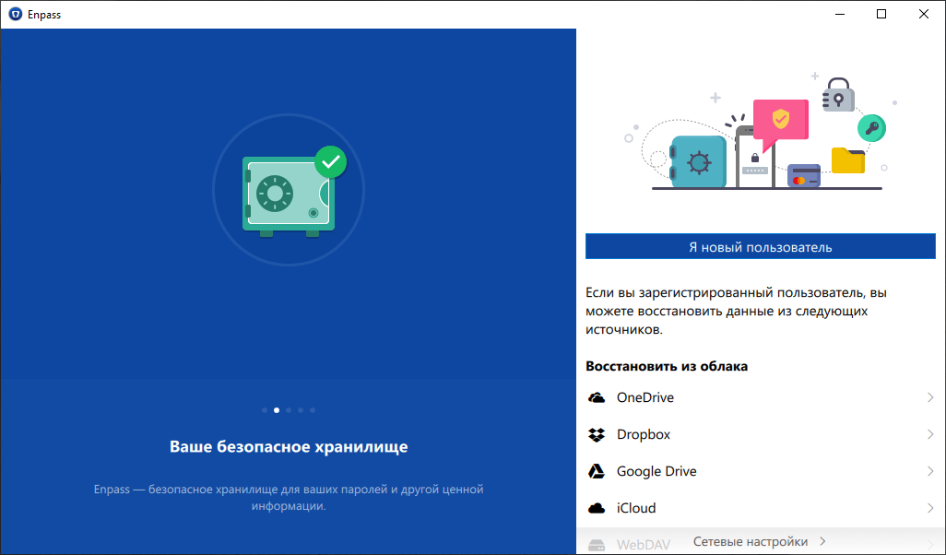Select OneDrive restore source

tap(760, 397)
